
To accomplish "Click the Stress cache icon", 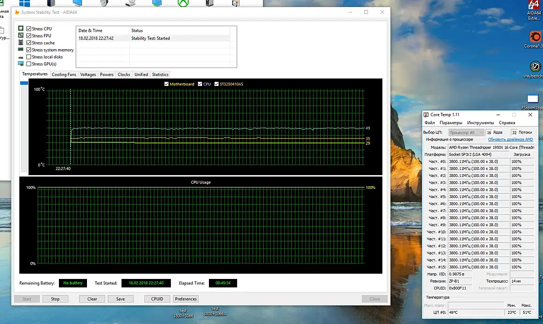I will [21, 43].
